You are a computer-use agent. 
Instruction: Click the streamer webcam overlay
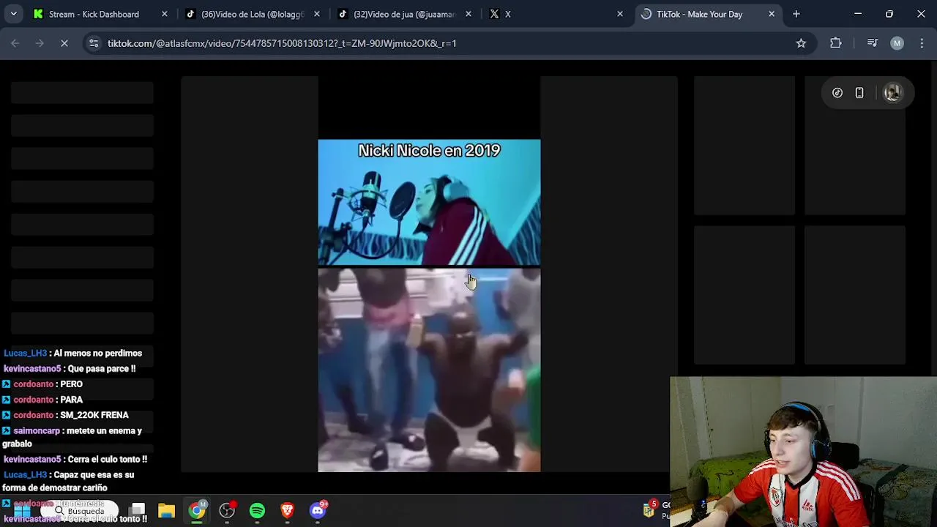803,452
